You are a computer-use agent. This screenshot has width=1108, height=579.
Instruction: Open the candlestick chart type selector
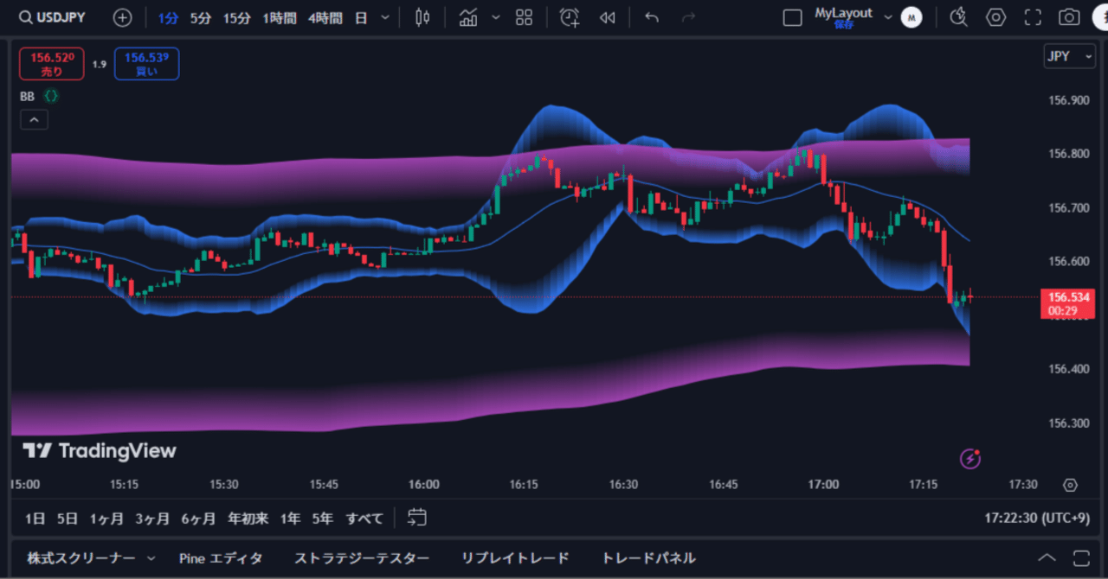click(422, 17)
